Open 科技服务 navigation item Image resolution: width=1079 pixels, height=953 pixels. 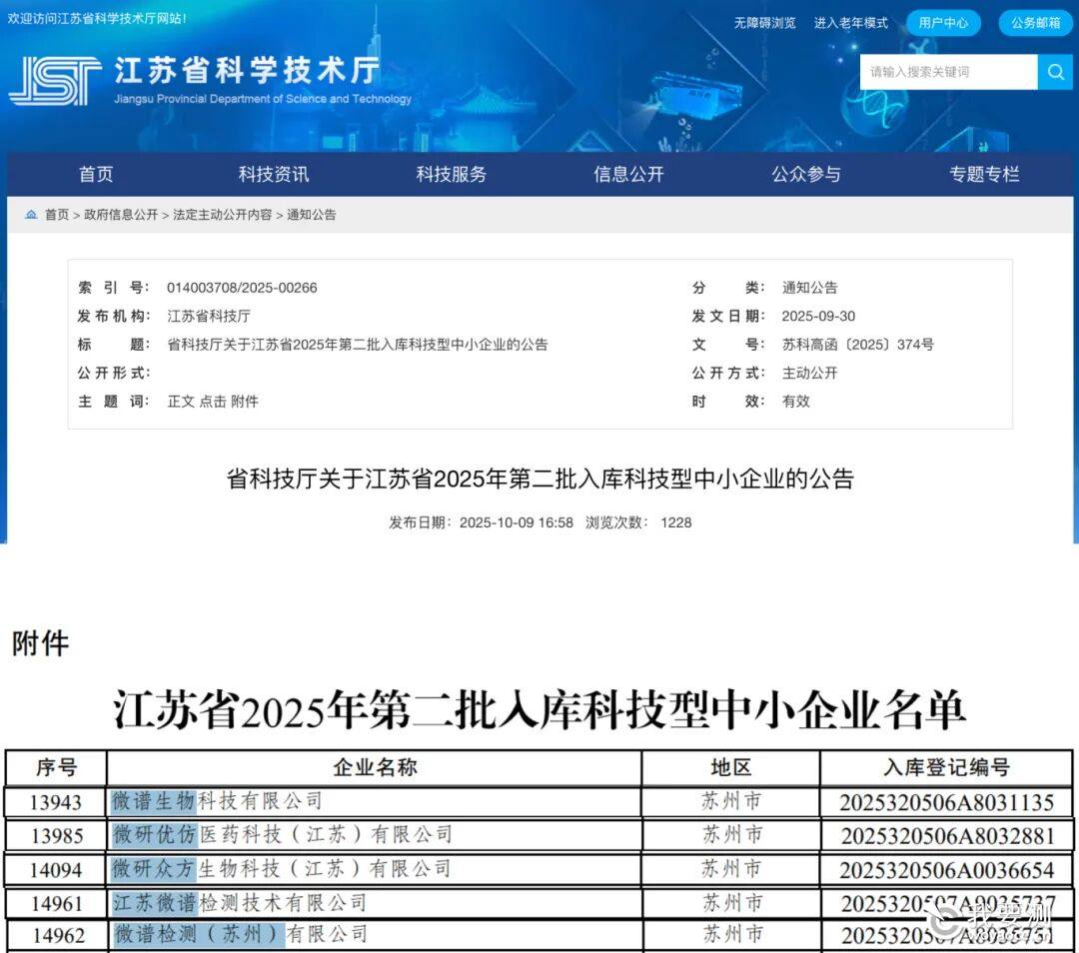click(x=451, y=174)
